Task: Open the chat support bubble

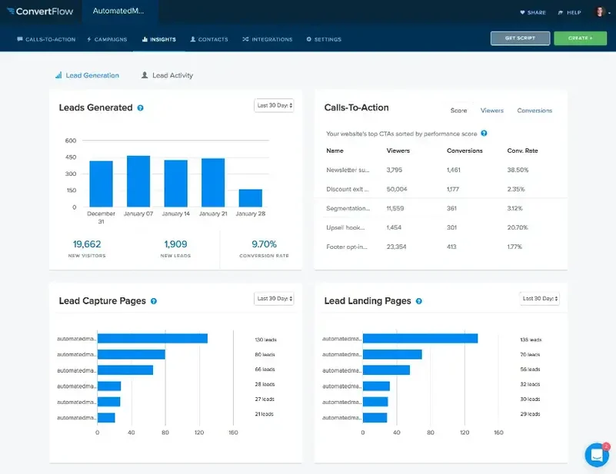Action: click(x=597, y=455)
